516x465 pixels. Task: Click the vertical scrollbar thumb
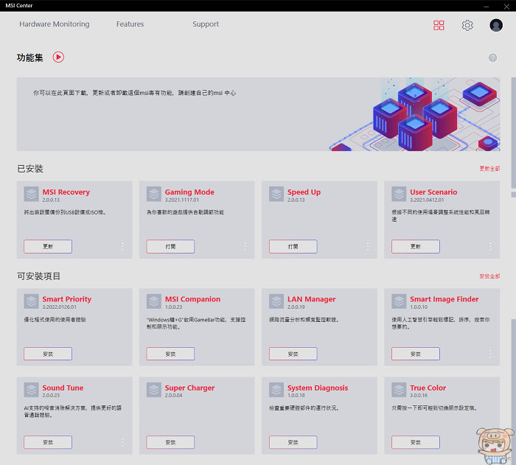513,133
